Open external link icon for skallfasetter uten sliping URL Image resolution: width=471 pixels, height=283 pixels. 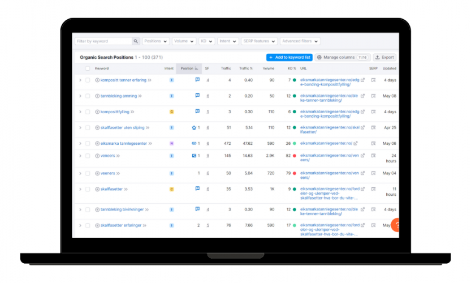[x=363, y=127]
